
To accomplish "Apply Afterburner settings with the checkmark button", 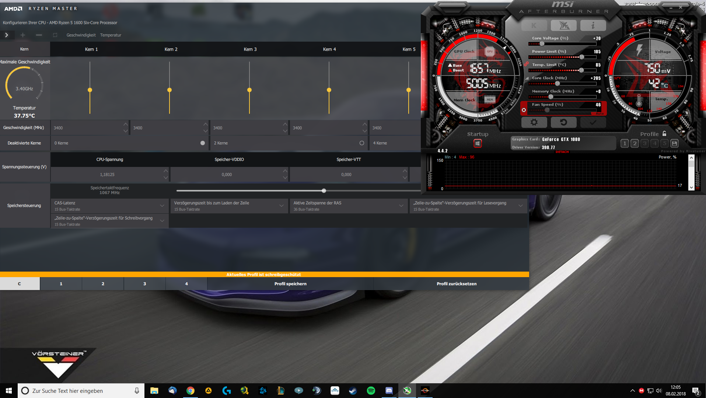I will (593, 122).
